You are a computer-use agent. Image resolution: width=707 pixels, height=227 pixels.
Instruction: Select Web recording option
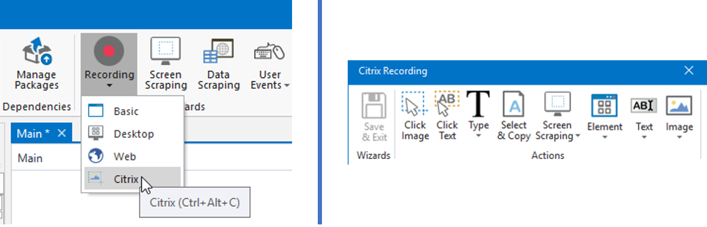click(125, 156)
